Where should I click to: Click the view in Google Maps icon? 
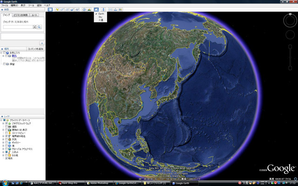pos(120,9)
